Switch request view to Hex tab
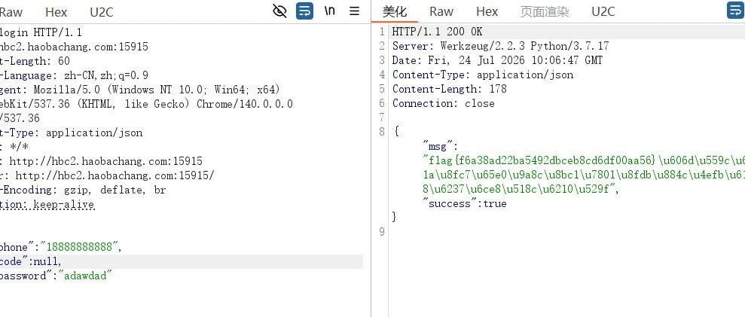Screen dimensions: 745x317 click(56, 12)
